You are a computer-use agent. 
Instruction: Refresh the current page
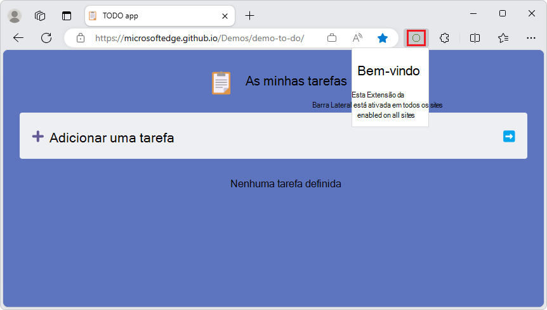point(46,38)
